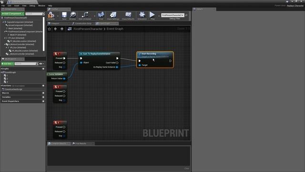Select VR_MuzzleLocation component in the tree
The image size is (305, 172).
pos(24,51)
